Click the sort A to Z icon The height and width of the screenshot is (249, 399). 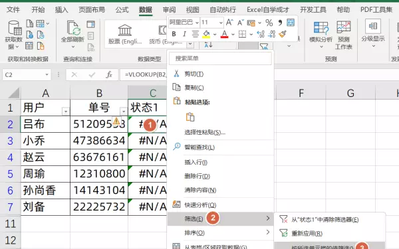[208, 45]
